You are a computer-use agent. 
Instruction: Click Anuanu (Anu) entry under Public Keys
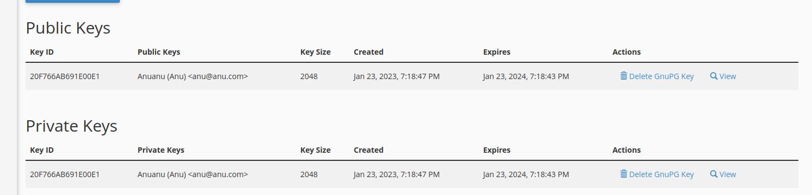(193, 76)
